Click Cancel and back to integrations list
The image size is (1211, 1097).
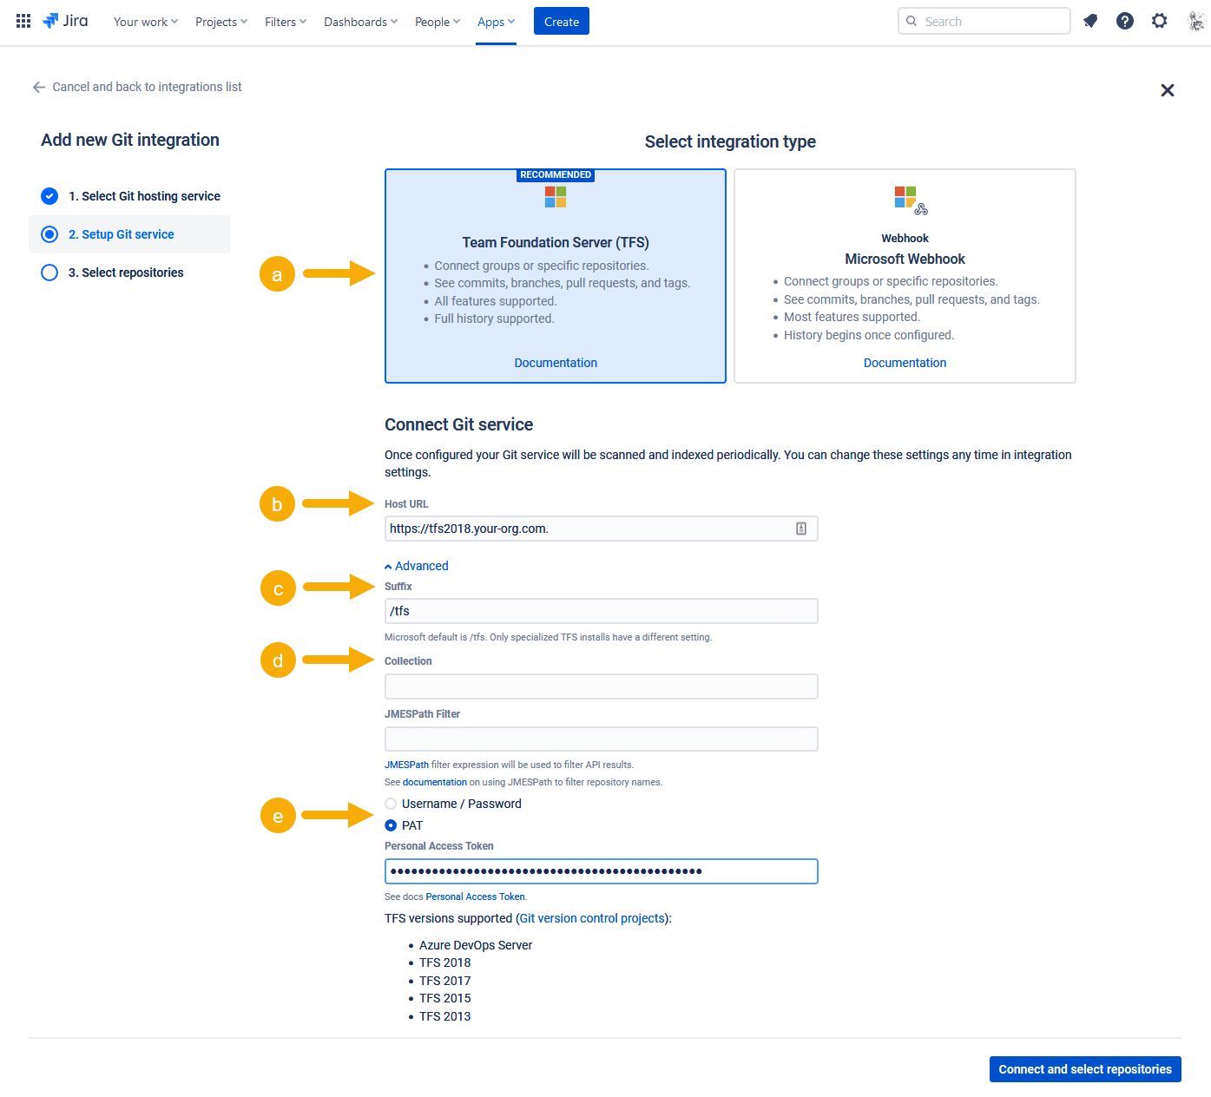coord(147,87)
